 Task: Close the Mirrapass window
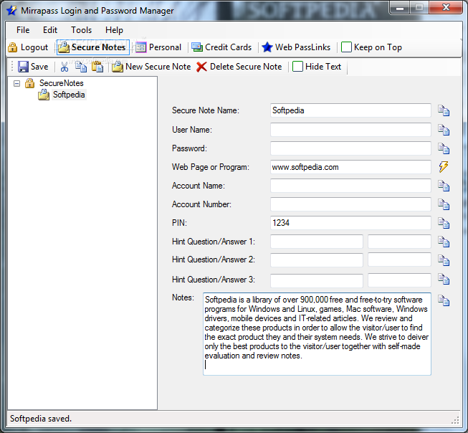[x=446, y=7]
